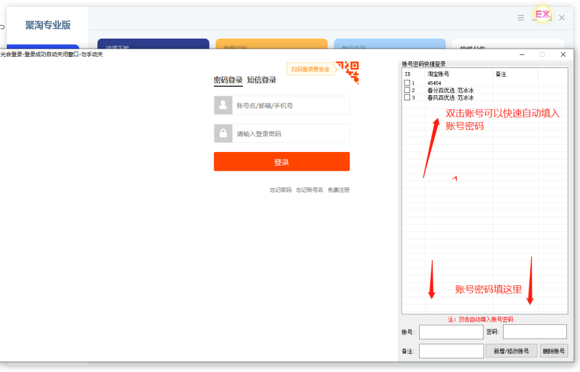Check the box for account row 2
The width and height of the screenshot is (580, 372).
point(407,90)
